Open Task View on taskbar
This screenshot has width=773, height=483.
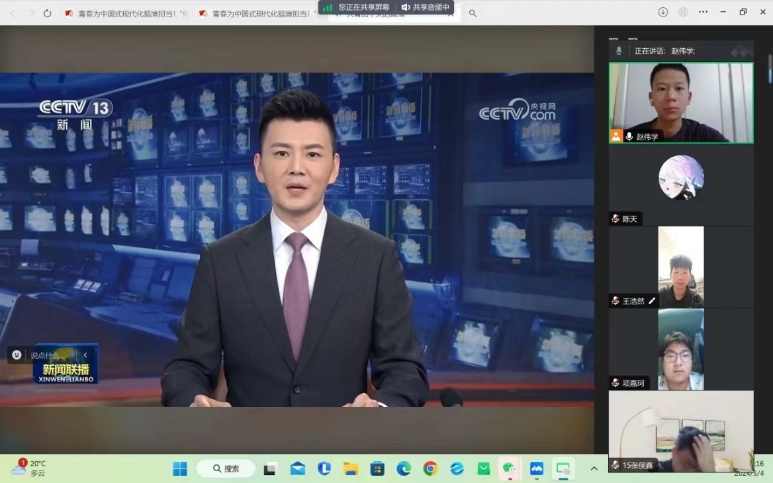coord(269,468)
